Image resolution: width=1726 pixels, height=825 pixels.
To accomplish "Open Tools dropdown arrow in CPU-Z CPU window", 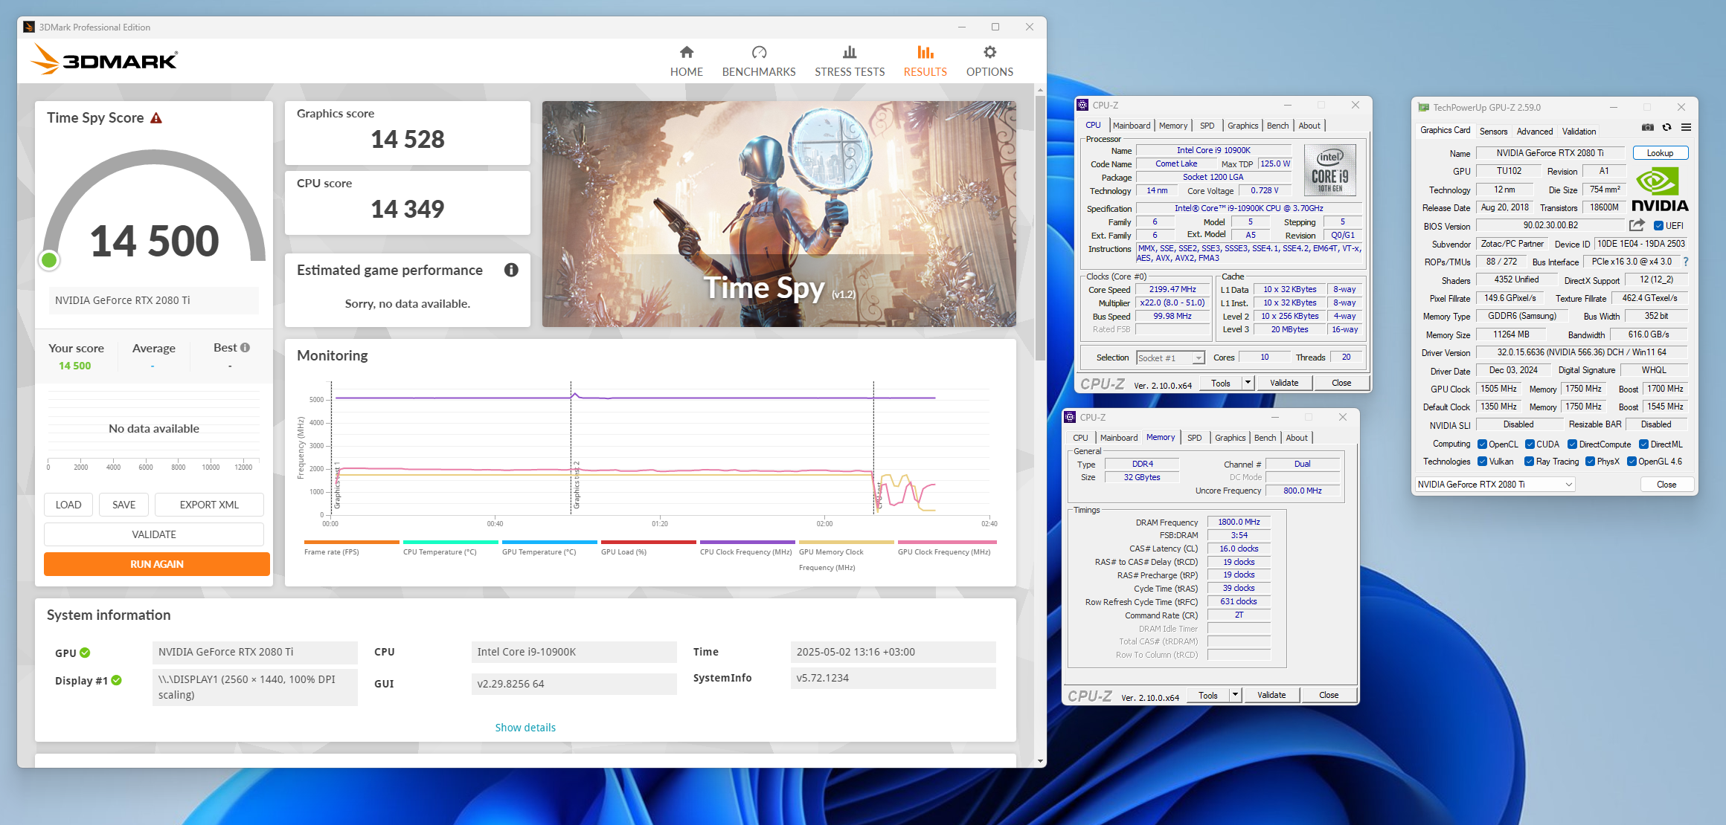I will 1248,383.
